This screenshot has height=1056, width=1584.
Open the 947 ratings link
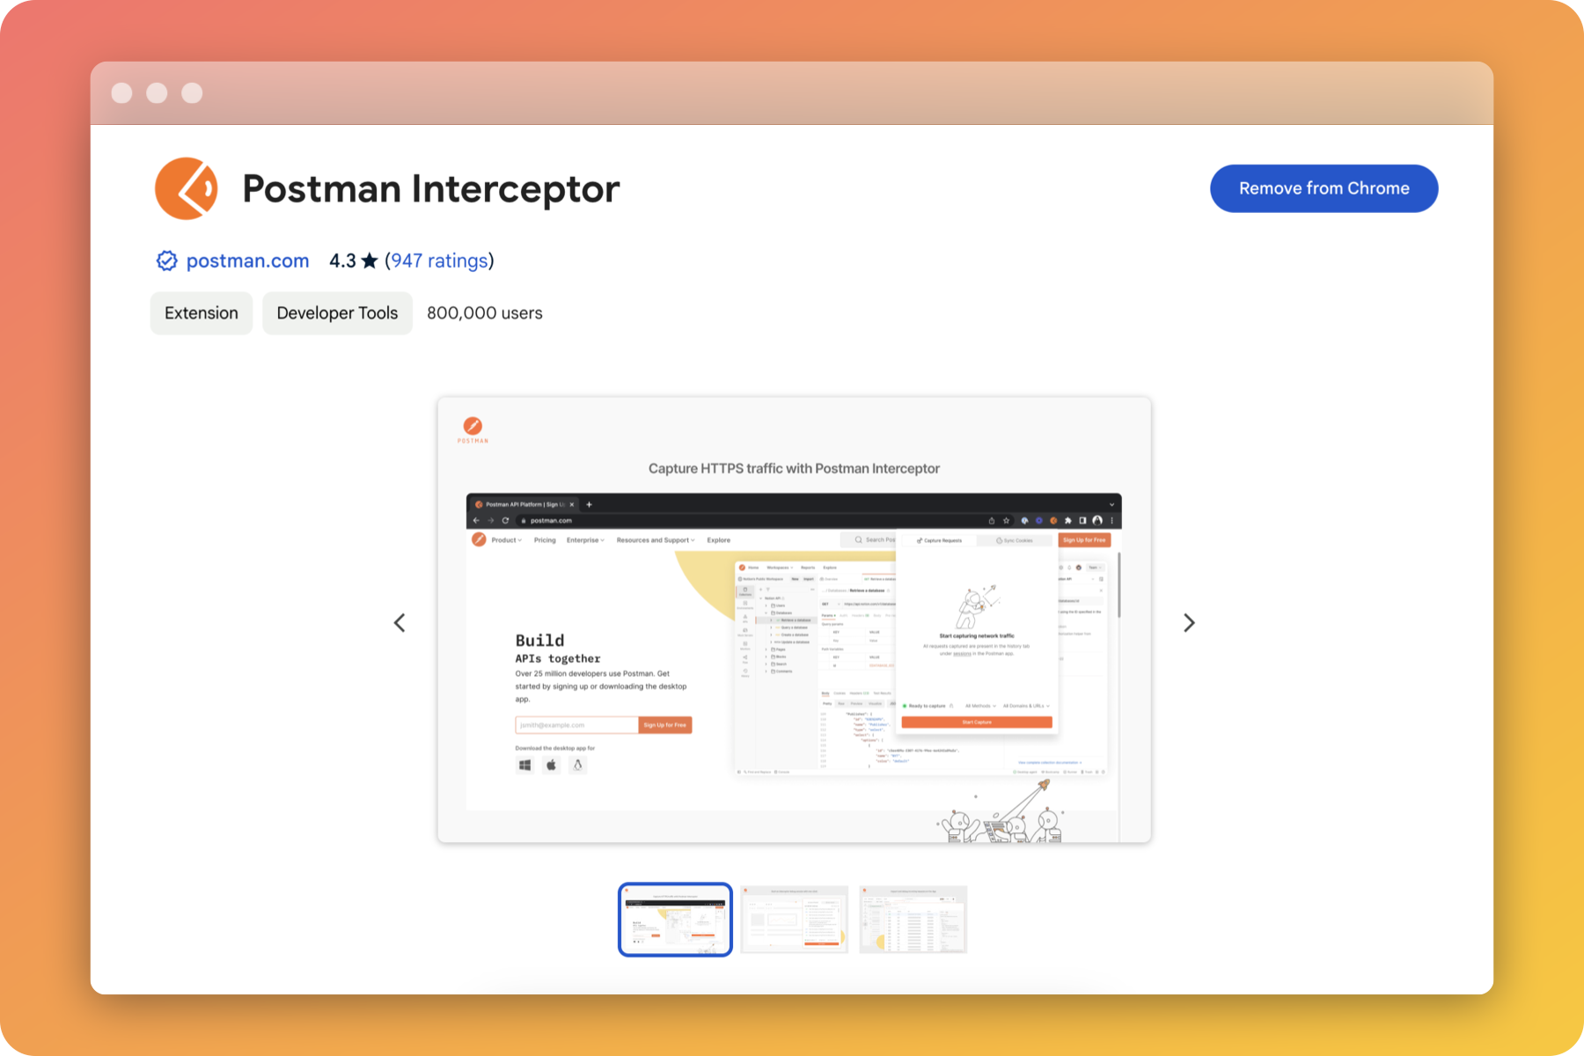point(440,260)
